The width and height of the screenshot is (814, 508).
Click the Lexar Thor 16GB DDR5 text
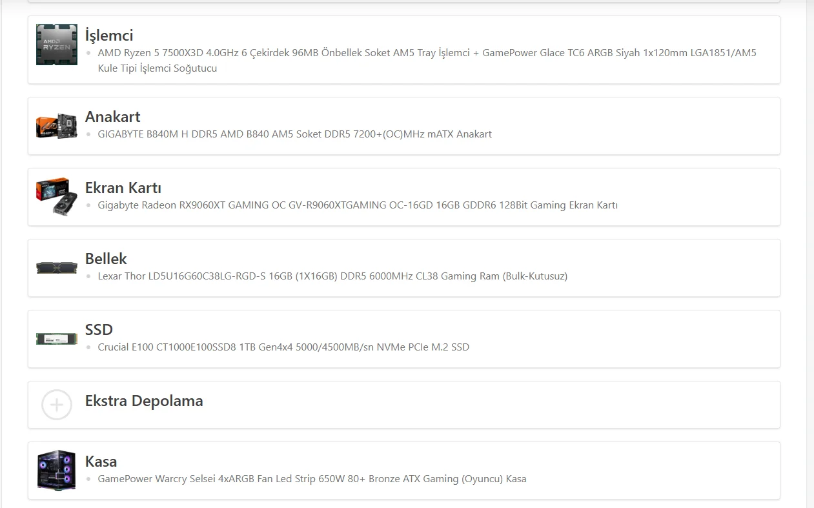pyautogui.click(x=332, y=276)
